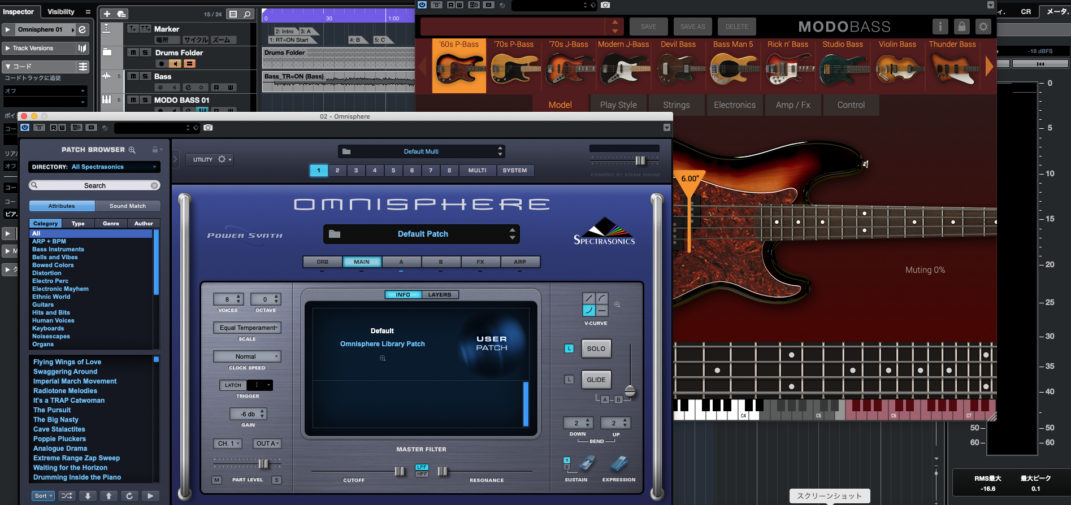Select the Rick n' Bass model
This screenshot has height=505, width=1071.
tap(788, 66)
